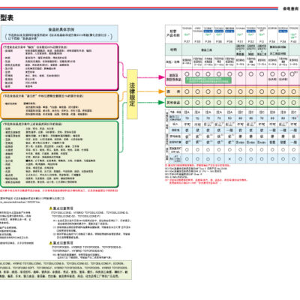Click the green note banner in pink row
This screenshot has height=300, width=300.
208,80
